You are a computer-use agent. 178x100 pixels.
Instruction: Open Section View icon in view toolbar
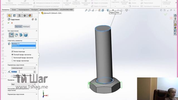pos(96,10)
